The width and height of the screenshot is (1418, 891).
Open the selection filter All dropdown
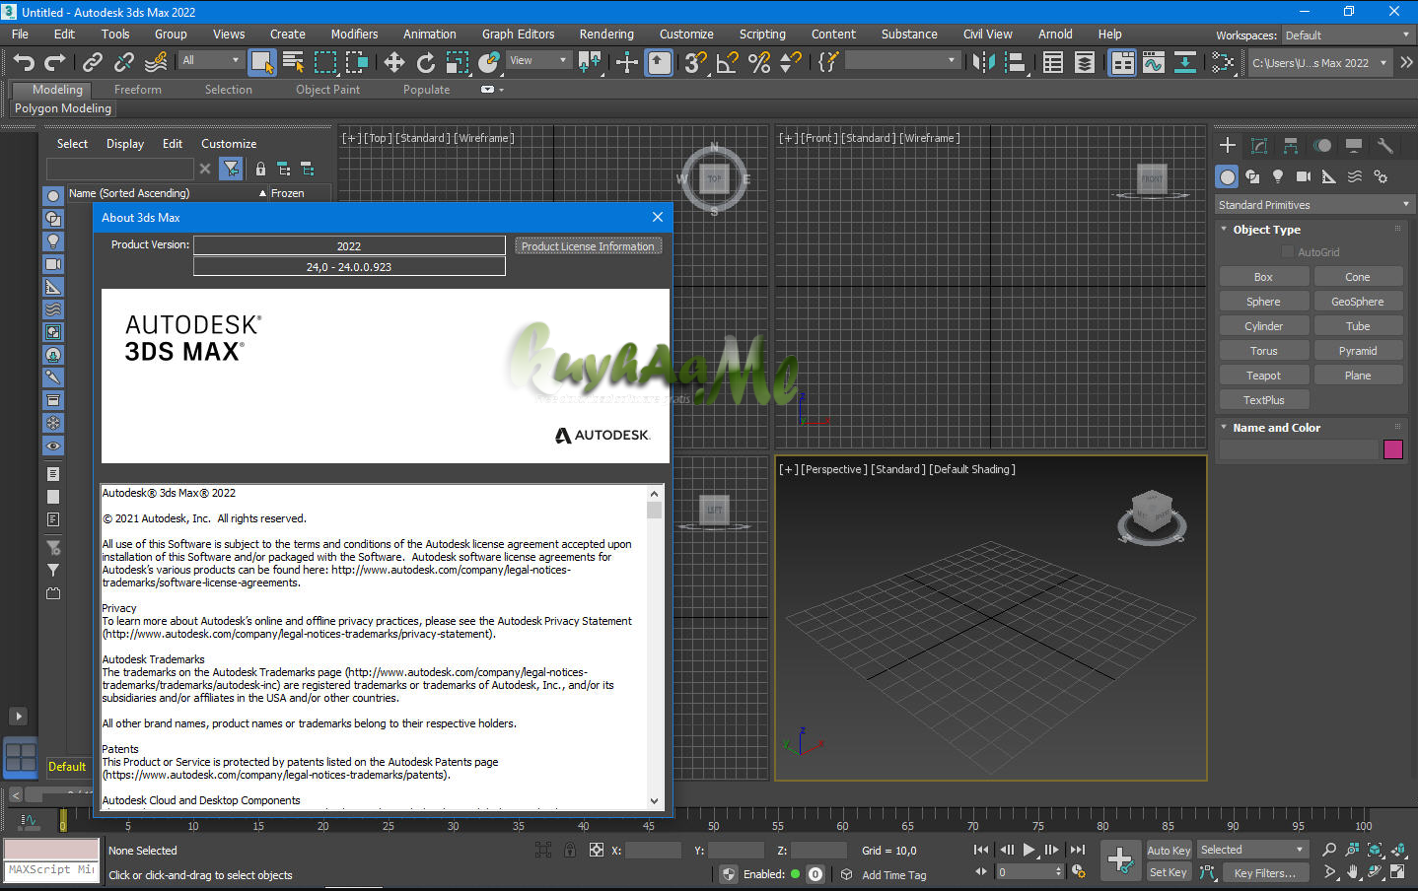(211, 60)
